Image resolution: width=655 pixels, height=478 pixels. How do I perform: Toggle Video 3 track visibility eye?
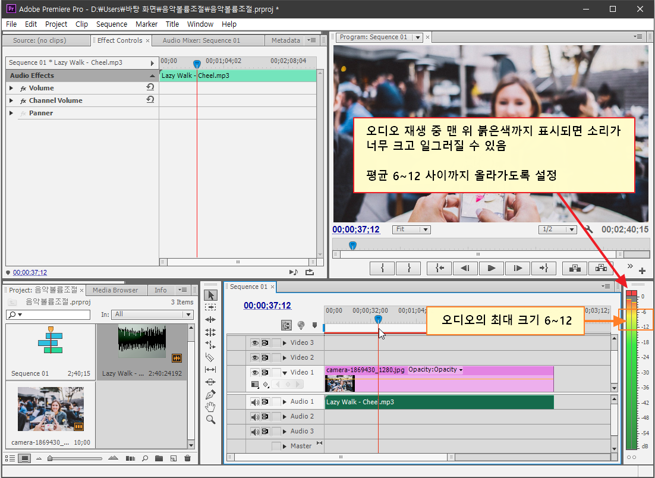254,342
